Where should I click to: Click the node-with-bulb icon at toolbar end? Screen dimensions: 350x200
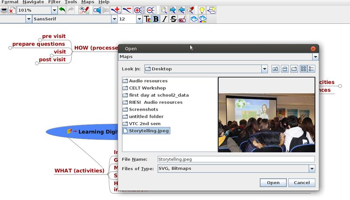(211, 10)
